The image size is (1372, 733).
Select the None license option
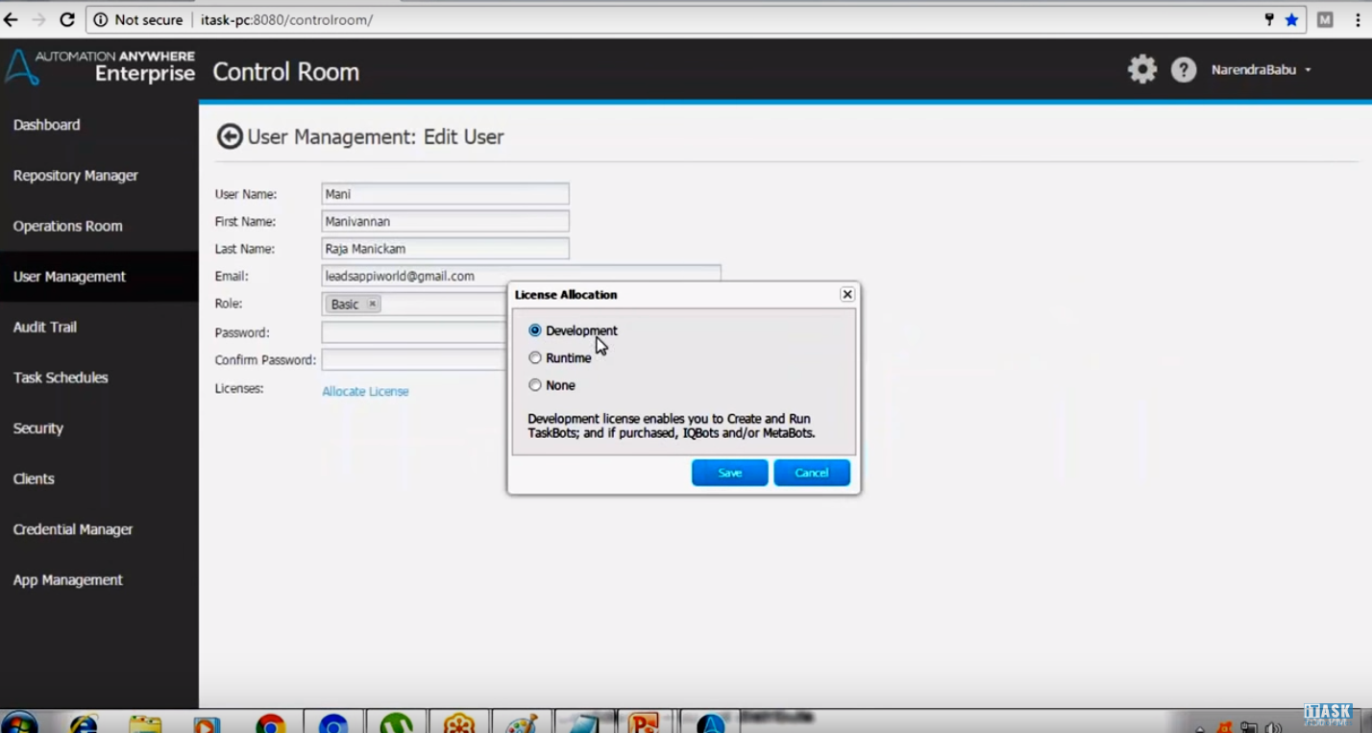click(535, 385)
